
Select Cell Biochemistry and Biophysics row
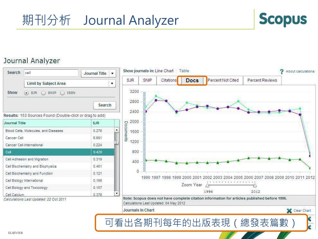(x=59, y=166)
